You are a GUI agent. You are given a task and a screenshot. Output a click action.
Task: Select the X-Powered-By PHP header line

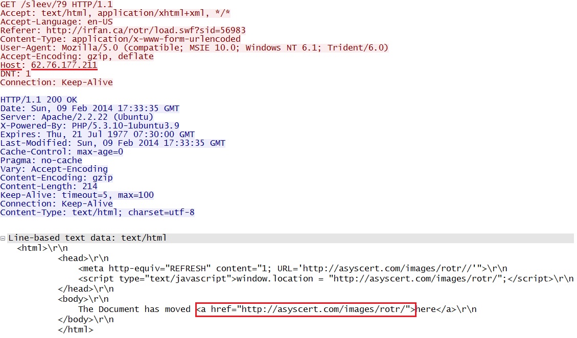pos(89,125)
